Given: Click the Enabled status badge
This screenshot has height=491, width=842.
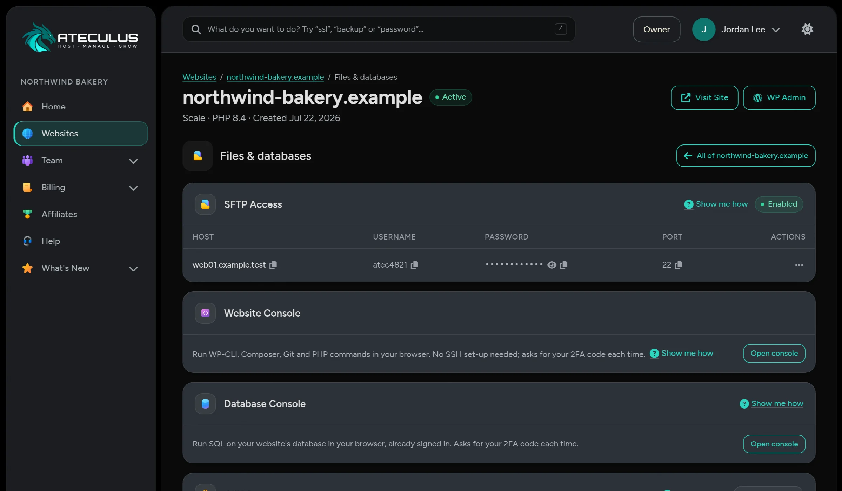Looking at the screenshot, I should point(779,204).
